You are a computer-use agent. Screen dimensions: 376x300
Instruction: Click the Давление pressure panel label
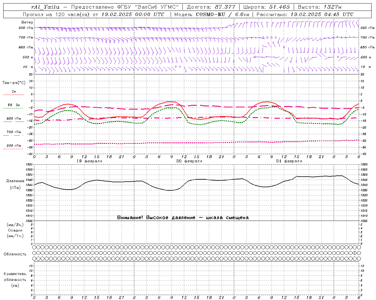[x=15, y=181]
